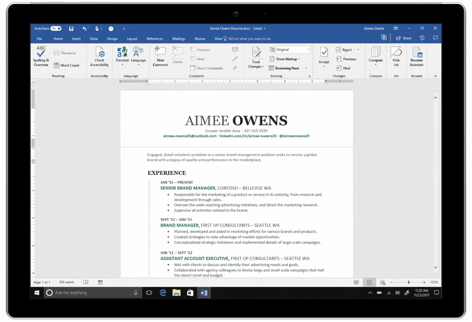Open Word Count statistics

pos(67,65)
